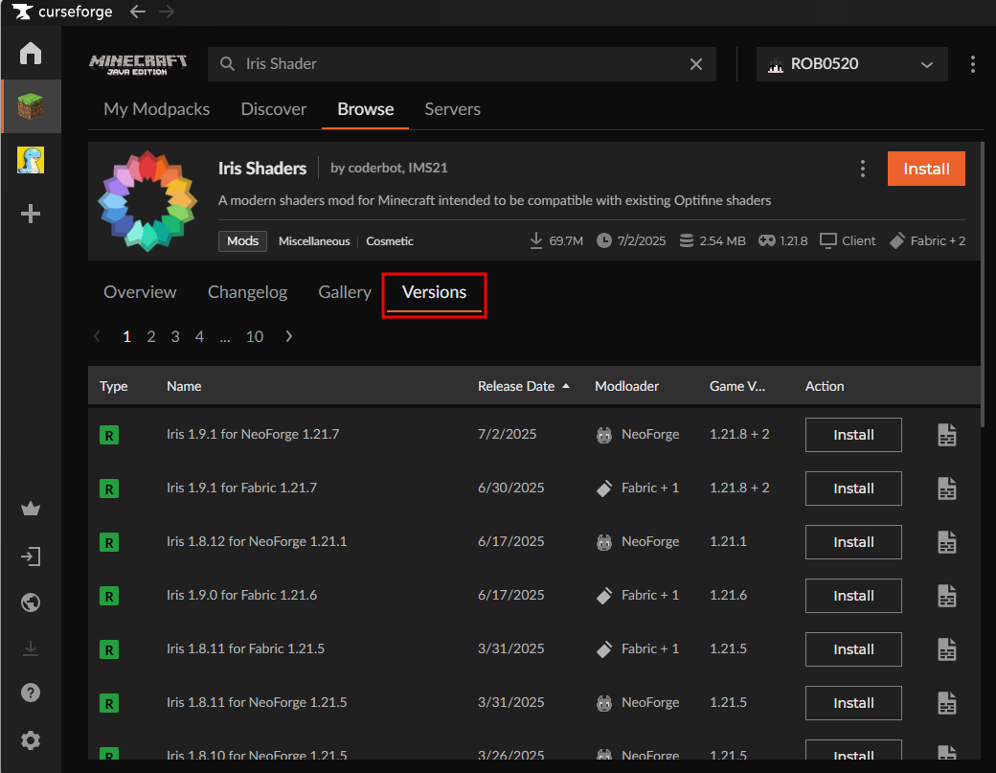Switch to the Overview tab

[140, 292]
